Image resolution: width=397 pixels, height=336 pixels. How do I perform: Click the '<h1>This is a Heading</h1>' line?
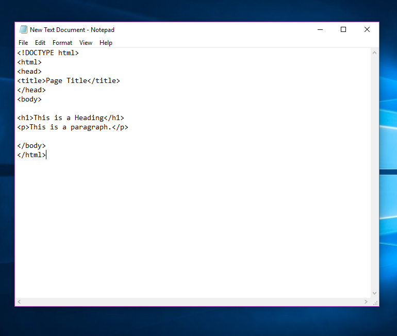click(71, 118)
